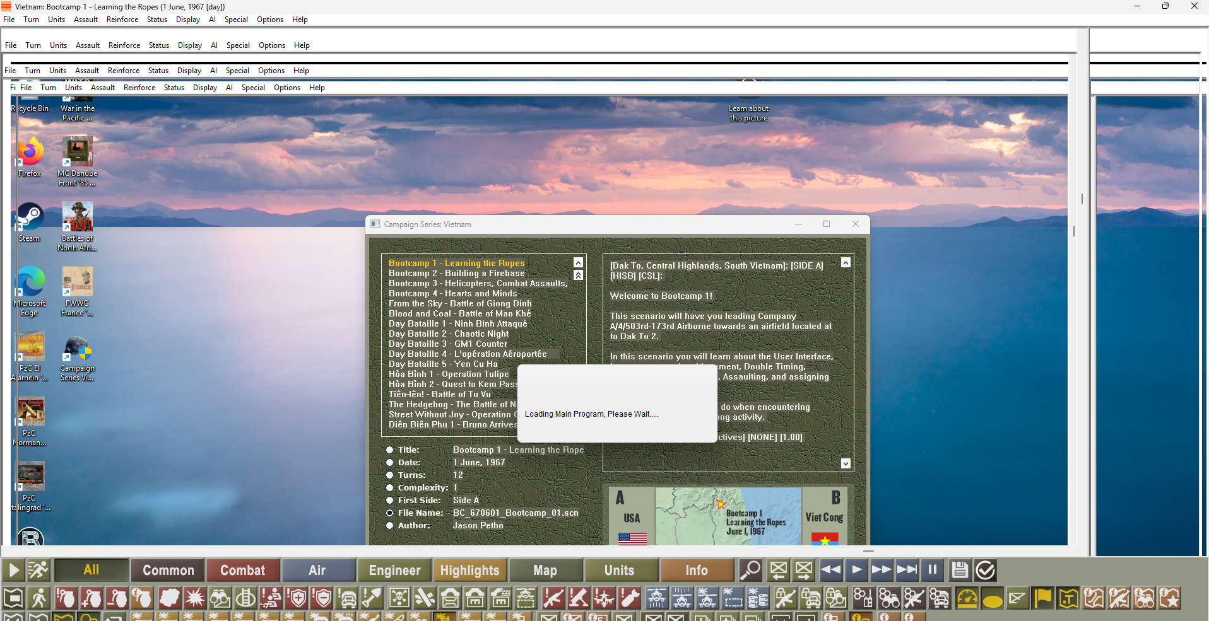1209x621 pixels.
Task: Toggle the Map toolbar filter
Action: (x=545, y=570)
